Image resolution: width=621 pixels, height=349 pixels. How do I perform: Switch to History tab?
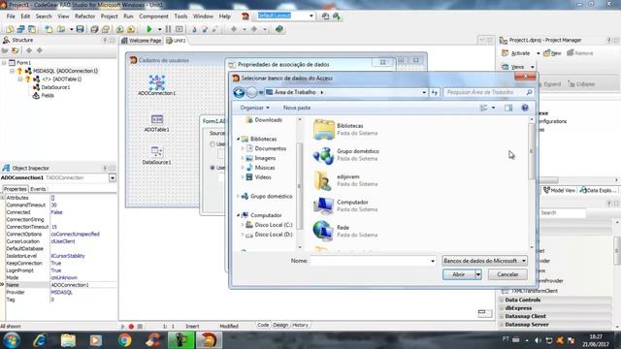(x=300, y=325)
